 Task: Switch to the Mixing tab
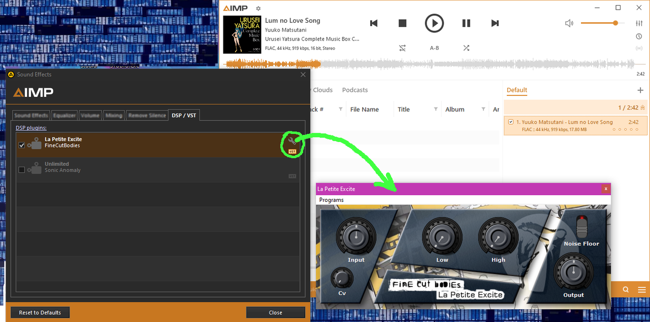point(114,116)
